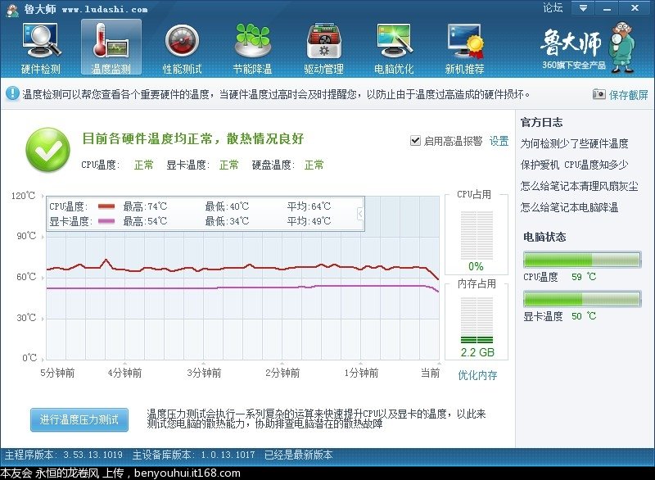Image resolution: width=655 pixels, height=480 pixels.
Task: Click the 官方日志 heading
Action: coord(542,122)
